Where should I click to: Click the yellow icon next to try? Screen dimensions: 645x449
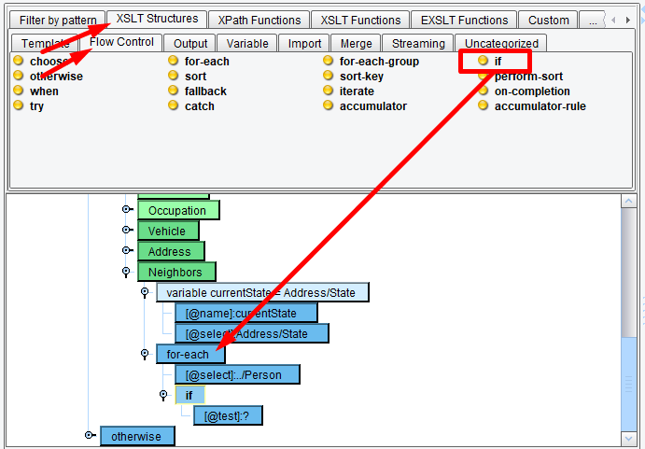click(19, 106)
